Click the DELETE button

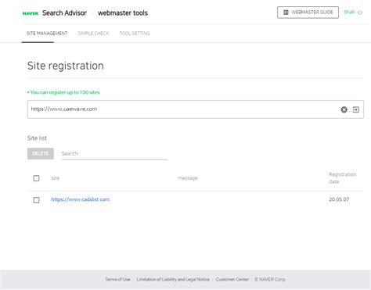[41, 153]
